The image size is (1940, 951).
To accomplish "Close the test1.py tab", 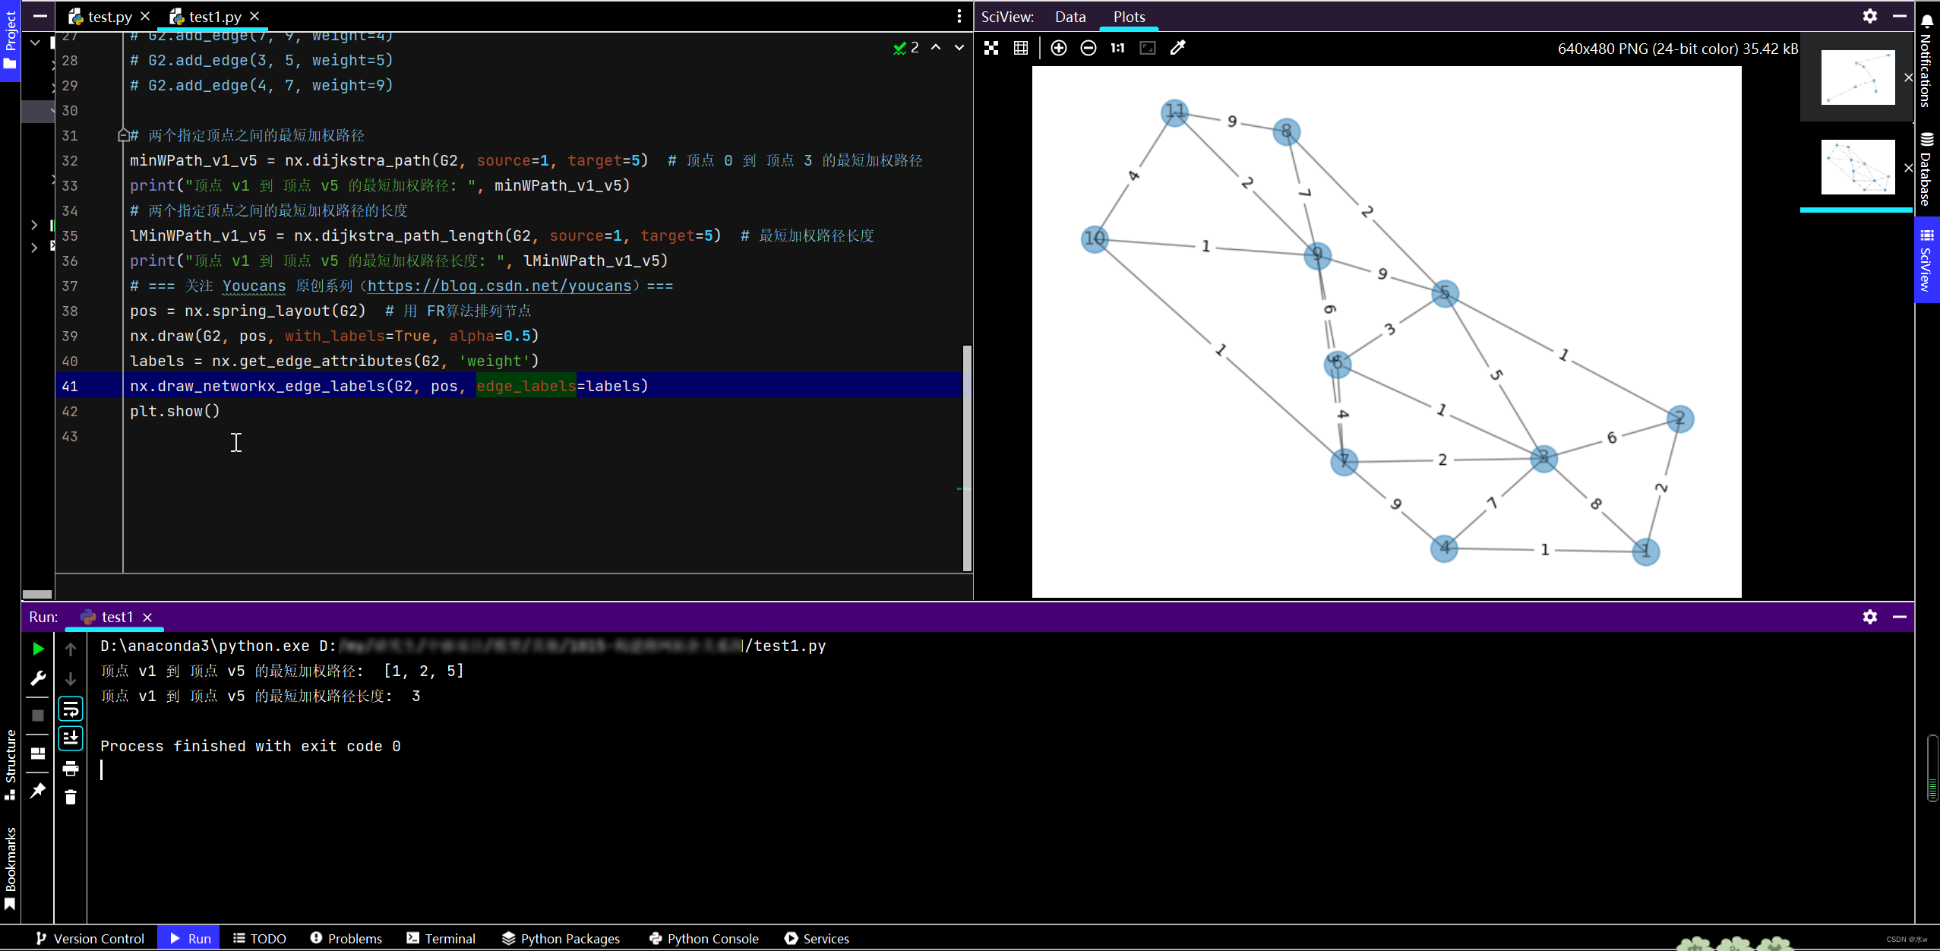I will tap(254, 16).
